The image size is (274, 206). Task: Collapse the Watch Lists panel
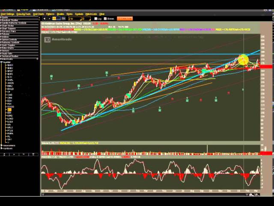19,59
